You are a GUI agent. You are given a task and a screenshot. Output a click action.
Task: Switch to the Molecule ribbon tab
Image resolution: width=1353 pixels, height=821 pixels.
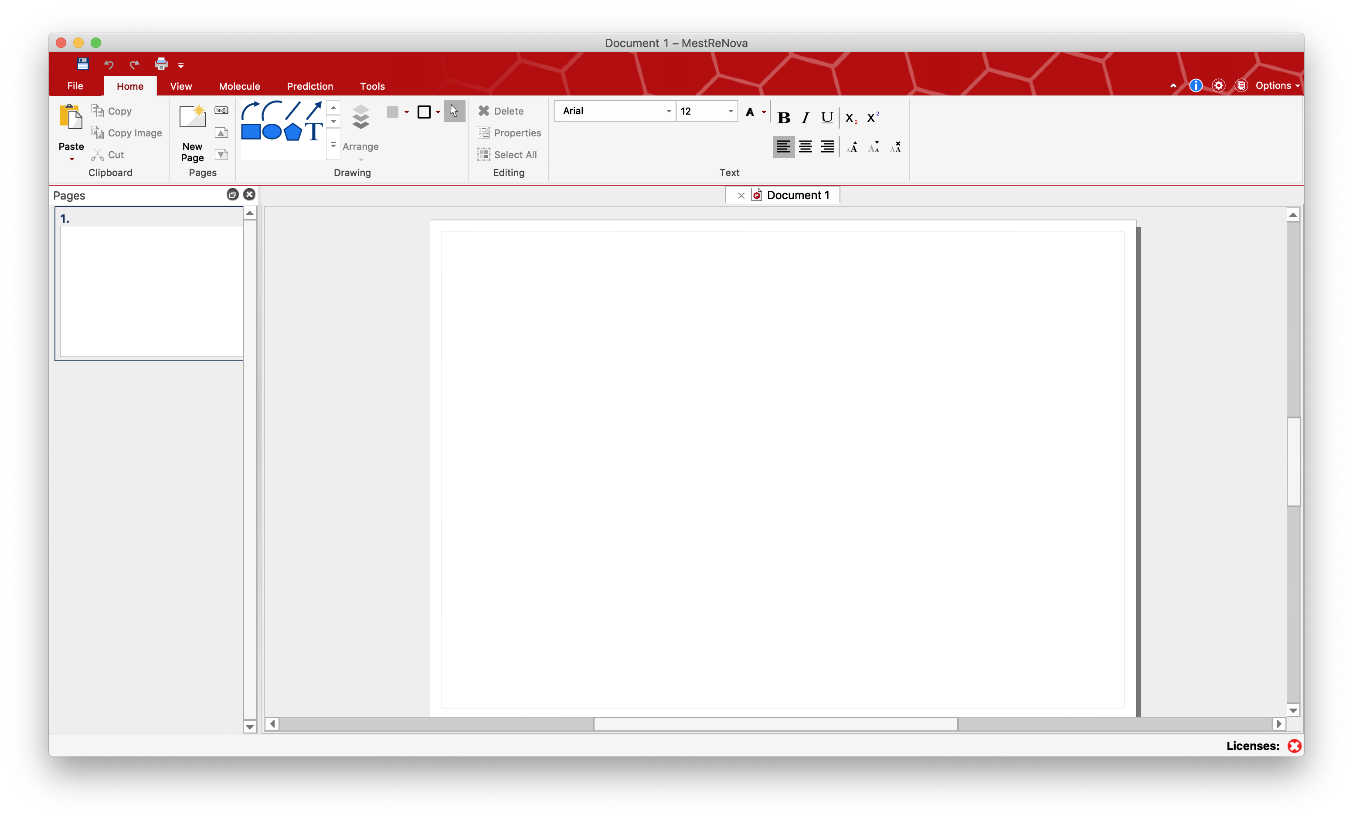coord(239,86)
